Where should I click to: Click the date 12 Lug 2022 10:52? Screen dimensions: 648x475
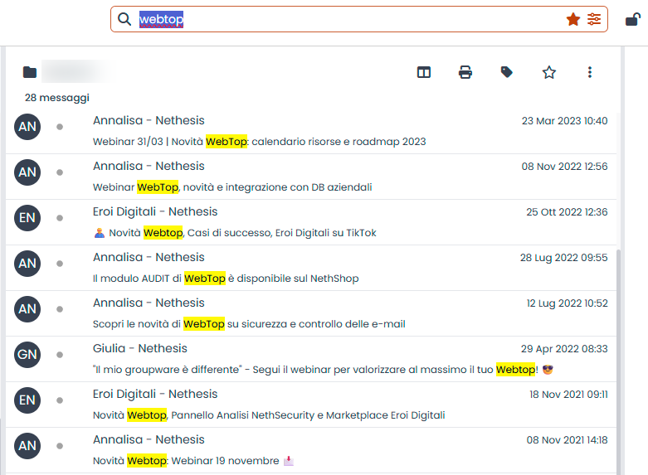pos(567,303)
